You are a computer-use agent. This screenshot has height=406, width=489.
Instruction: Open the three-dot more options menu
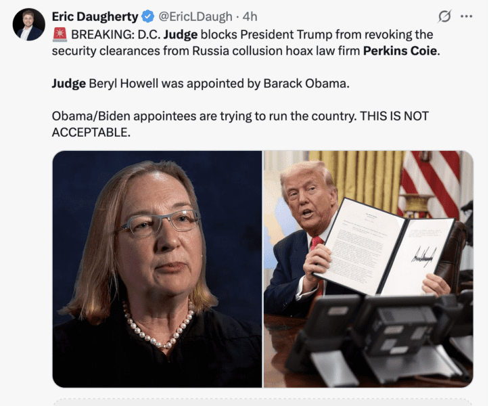click(466, 16)
